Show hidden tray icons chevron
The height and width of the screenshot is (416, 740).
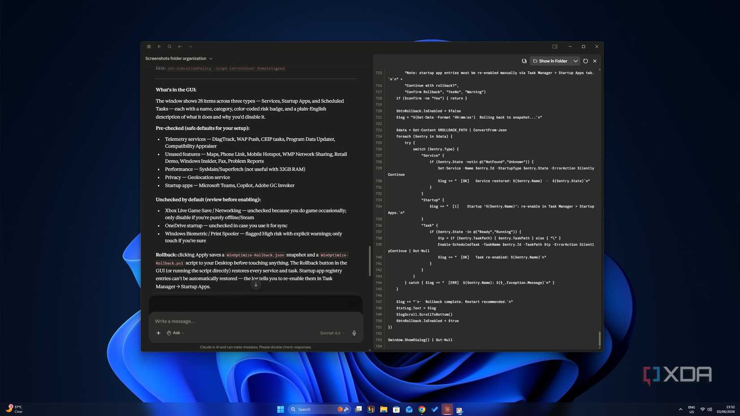[680, 409]
